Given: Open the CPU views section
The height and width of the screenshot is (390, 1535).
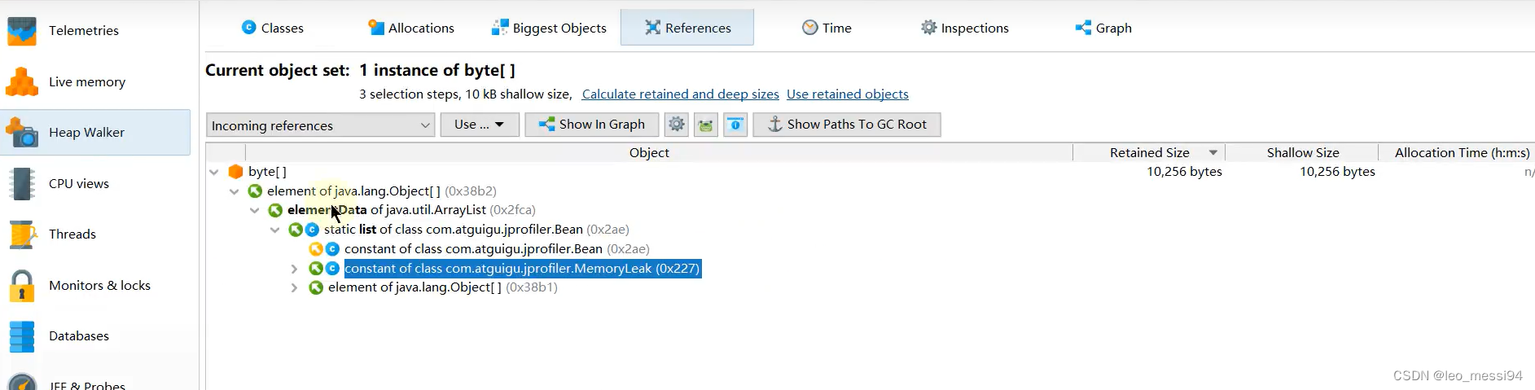Looking at the screenshot, I should point(95,183).
